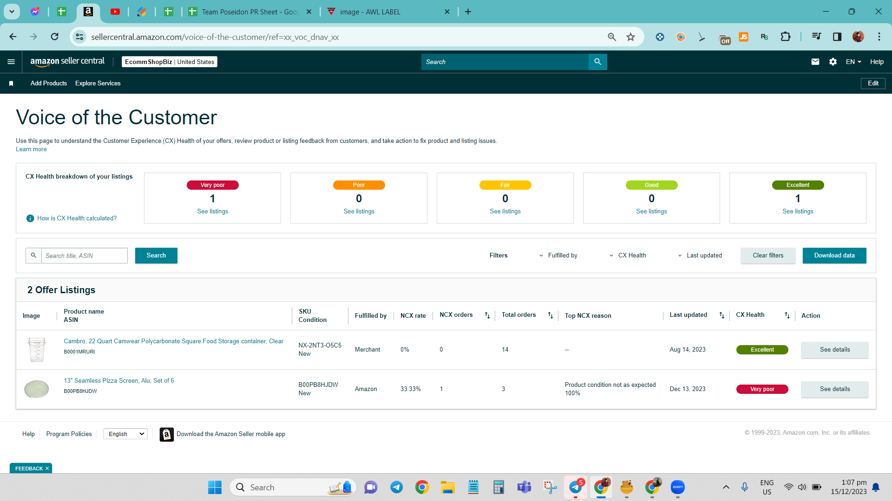The image size is (892, 501).
Task: Open the 13" Seamless Pizza Screen link
Action: [x=119, y=381]
